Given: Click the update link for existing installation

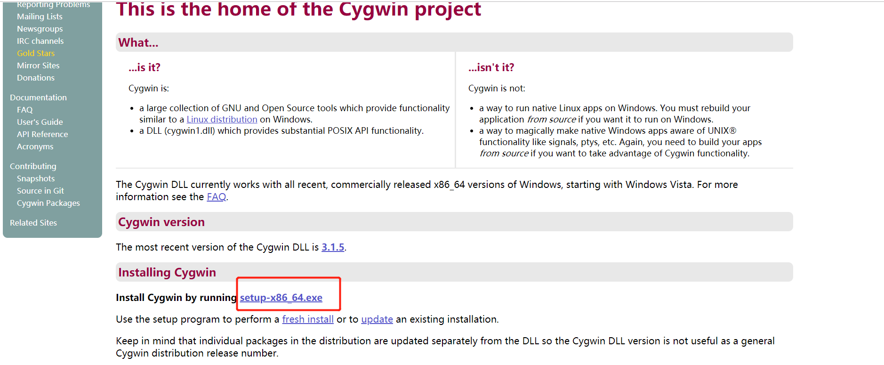Looking at the screenshot, I should (x=377, y=319).
